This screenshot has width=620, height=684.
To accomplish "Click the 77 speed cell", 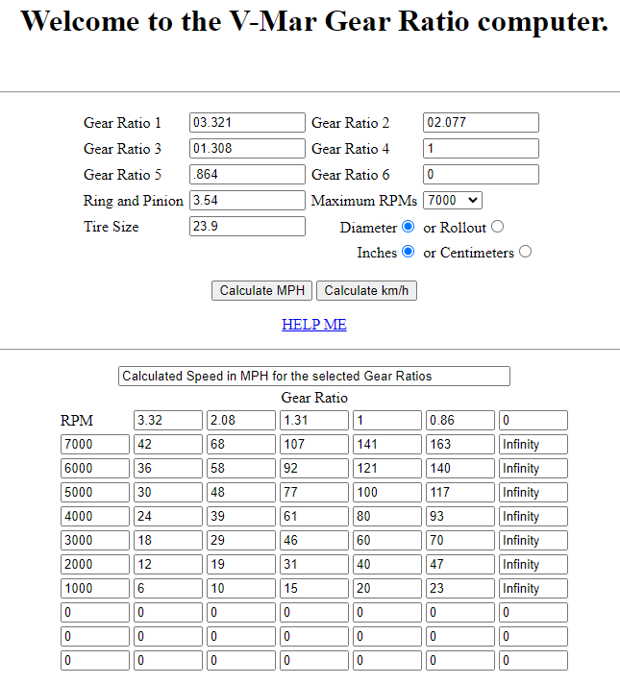I will tap(314, 492).
